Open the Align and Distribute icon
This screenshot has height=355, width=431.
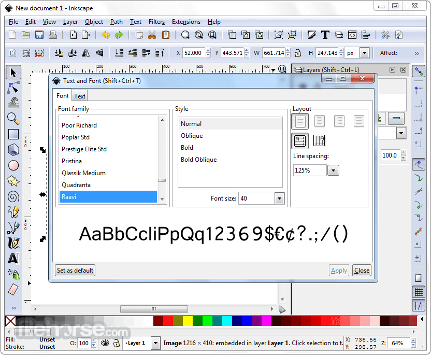366,35
